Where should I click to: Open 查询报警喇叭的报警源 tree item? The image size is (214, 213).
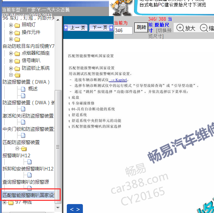click(x=26, y=182)
